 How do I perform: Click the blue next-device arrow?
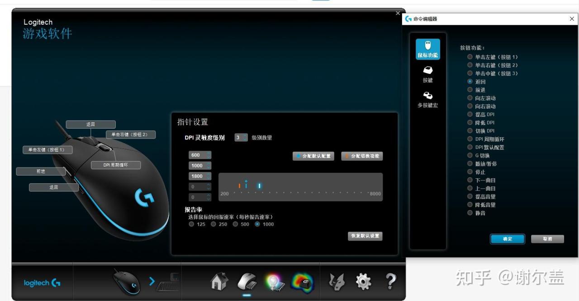tap(152, 282)
